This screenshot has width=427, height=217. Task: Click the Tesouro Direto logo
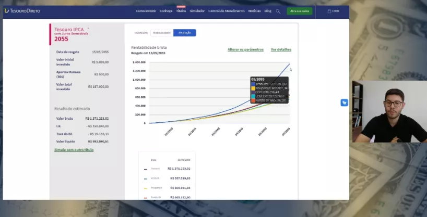(22, 11)
